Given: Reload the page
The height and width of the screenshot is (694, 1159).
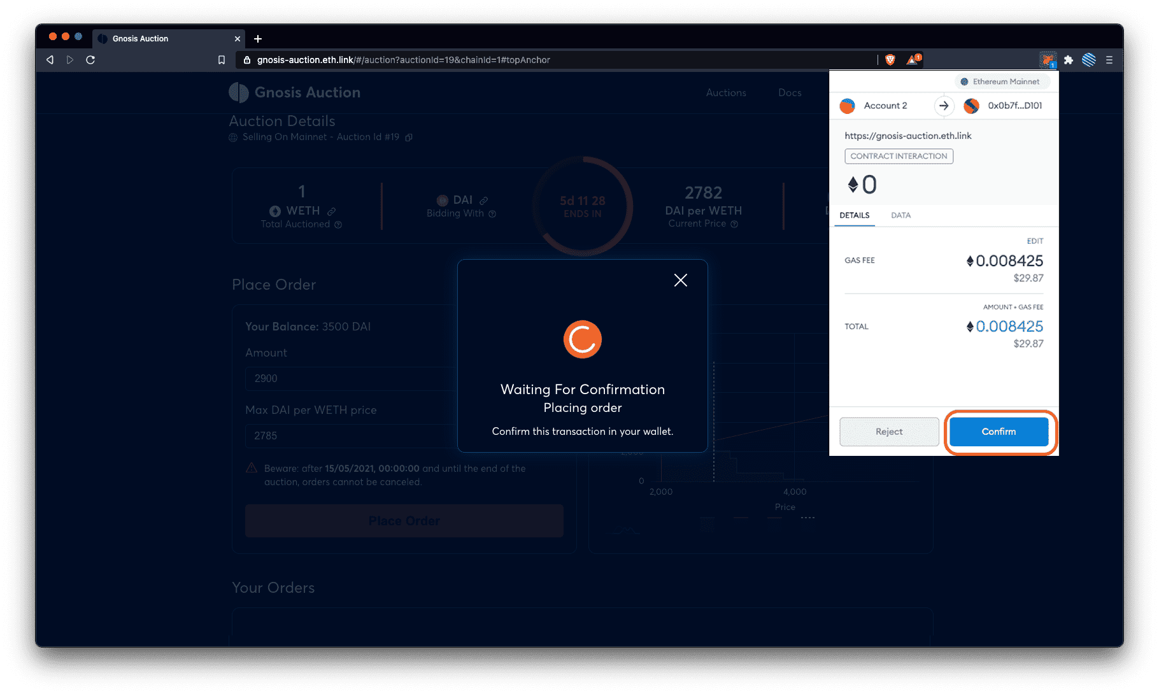Looking at the screenshot, I should [x=90, y=60].
